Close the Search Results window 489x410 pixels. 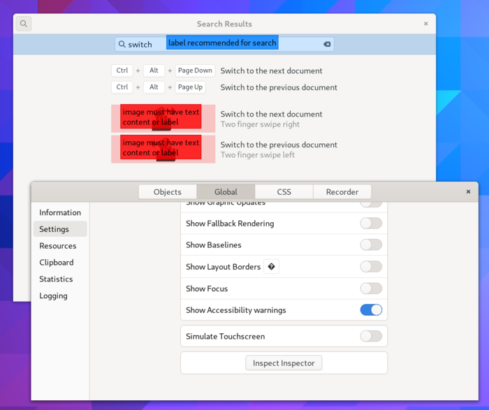tap(425, 24)
